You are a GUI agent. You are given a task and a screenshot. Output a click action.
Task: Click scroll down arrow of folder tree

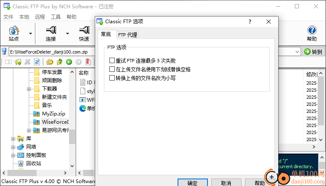(72, 166)
